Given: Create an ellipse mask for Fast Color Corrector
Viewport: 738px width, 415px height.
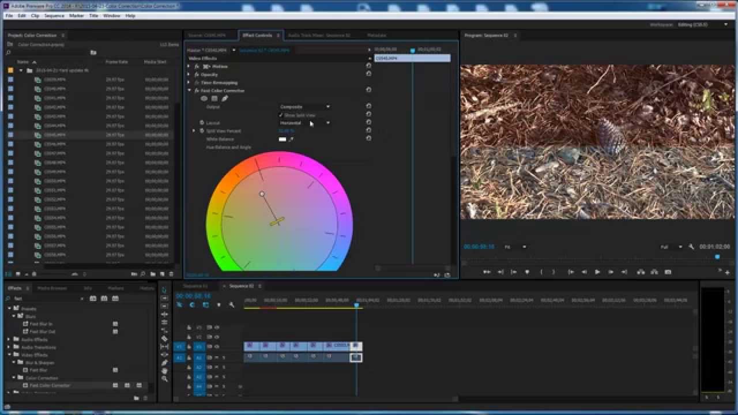Looking at the screenshot, I should point(204,99).
